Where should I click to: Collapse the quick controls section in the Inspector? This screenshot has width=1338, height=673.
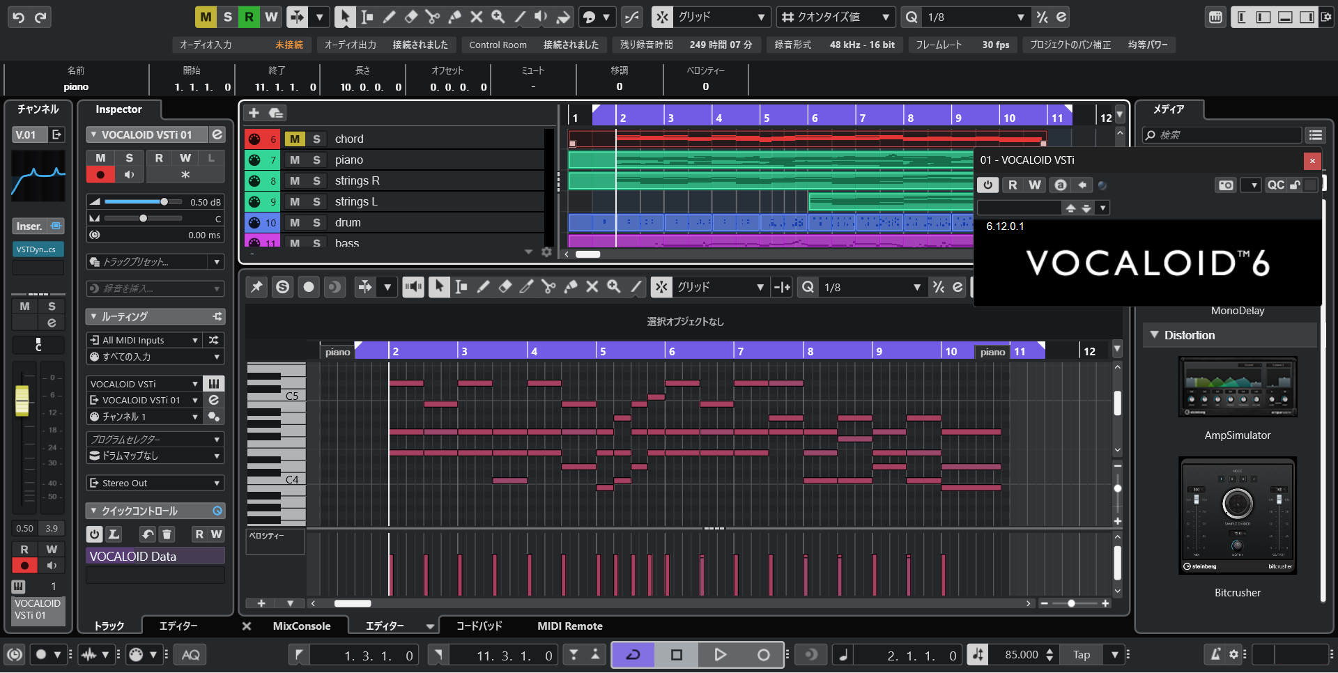[93, 511]
